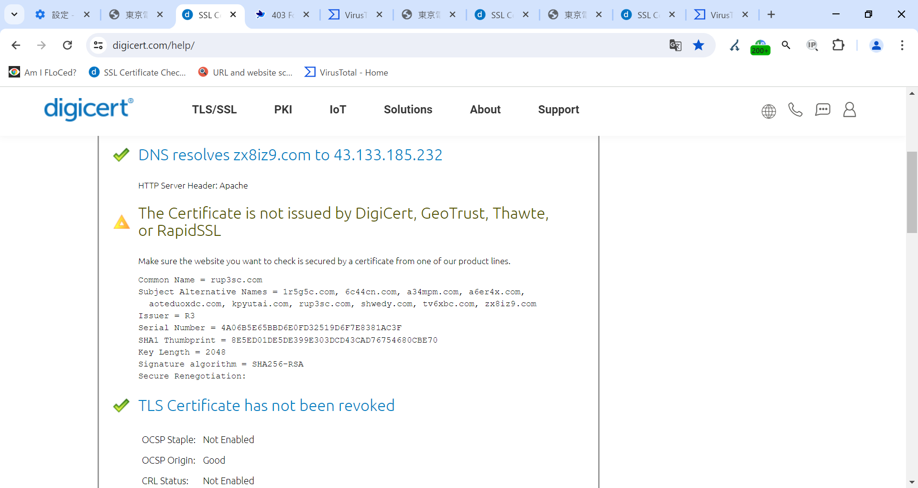Click the yellow warning triangle icon
The height and width of the screenshot is (488, 918).
121,222
